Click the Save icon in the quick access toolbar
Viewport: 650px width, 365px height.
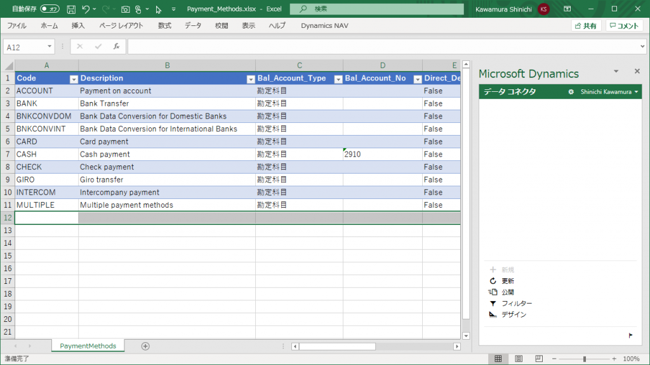(71, 9)
